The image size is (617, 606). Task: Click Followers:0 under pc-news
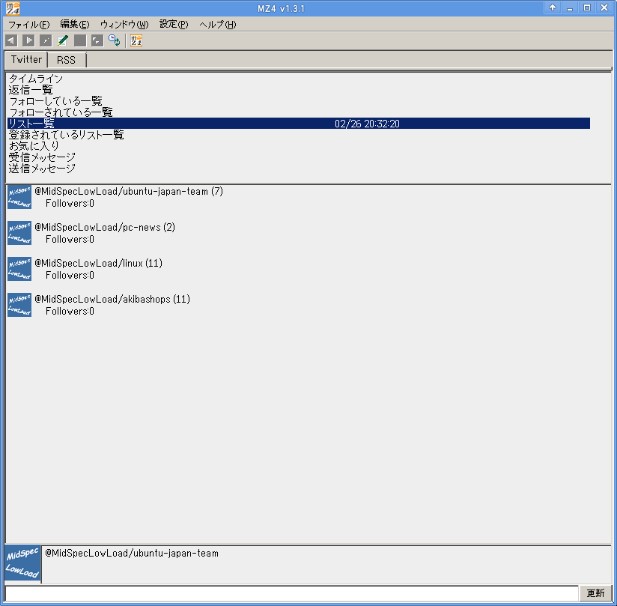coord(70,240)
